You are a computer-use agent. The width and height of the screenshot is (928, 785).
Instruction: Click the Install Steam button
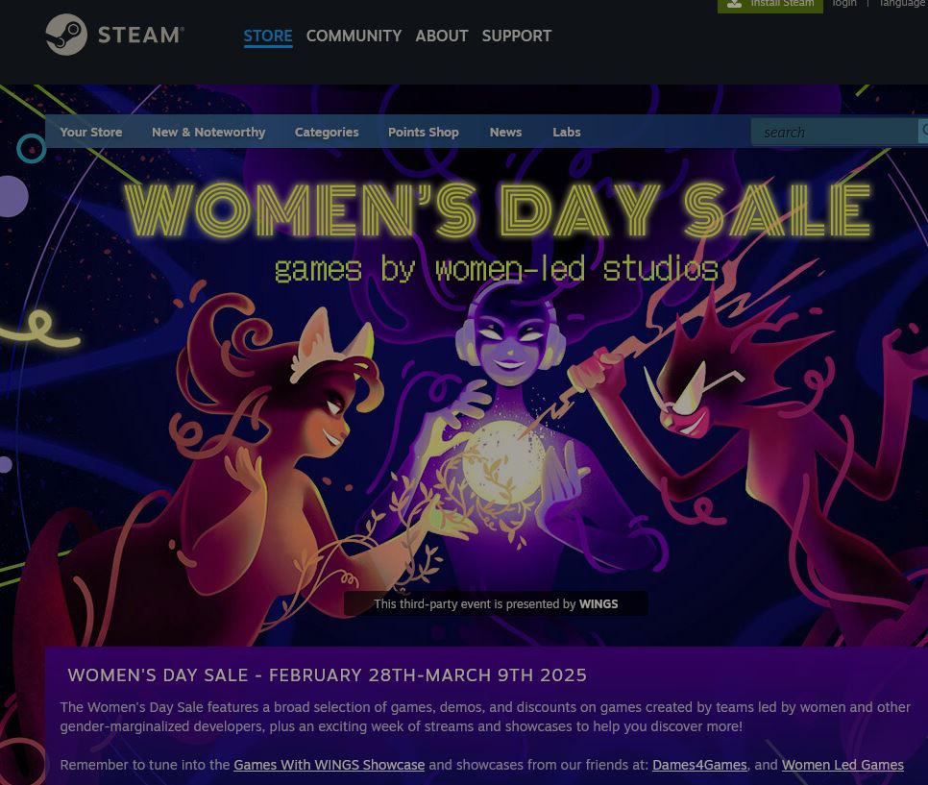tap(770, 5)
